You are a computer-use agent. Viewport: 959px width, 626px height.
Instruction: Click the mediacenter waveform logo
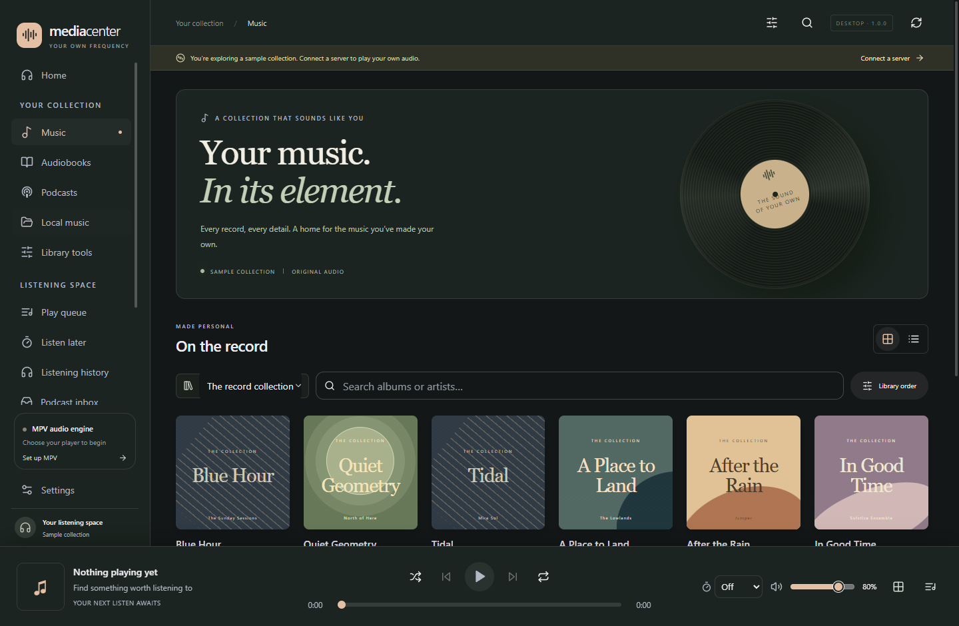(29, 35)
